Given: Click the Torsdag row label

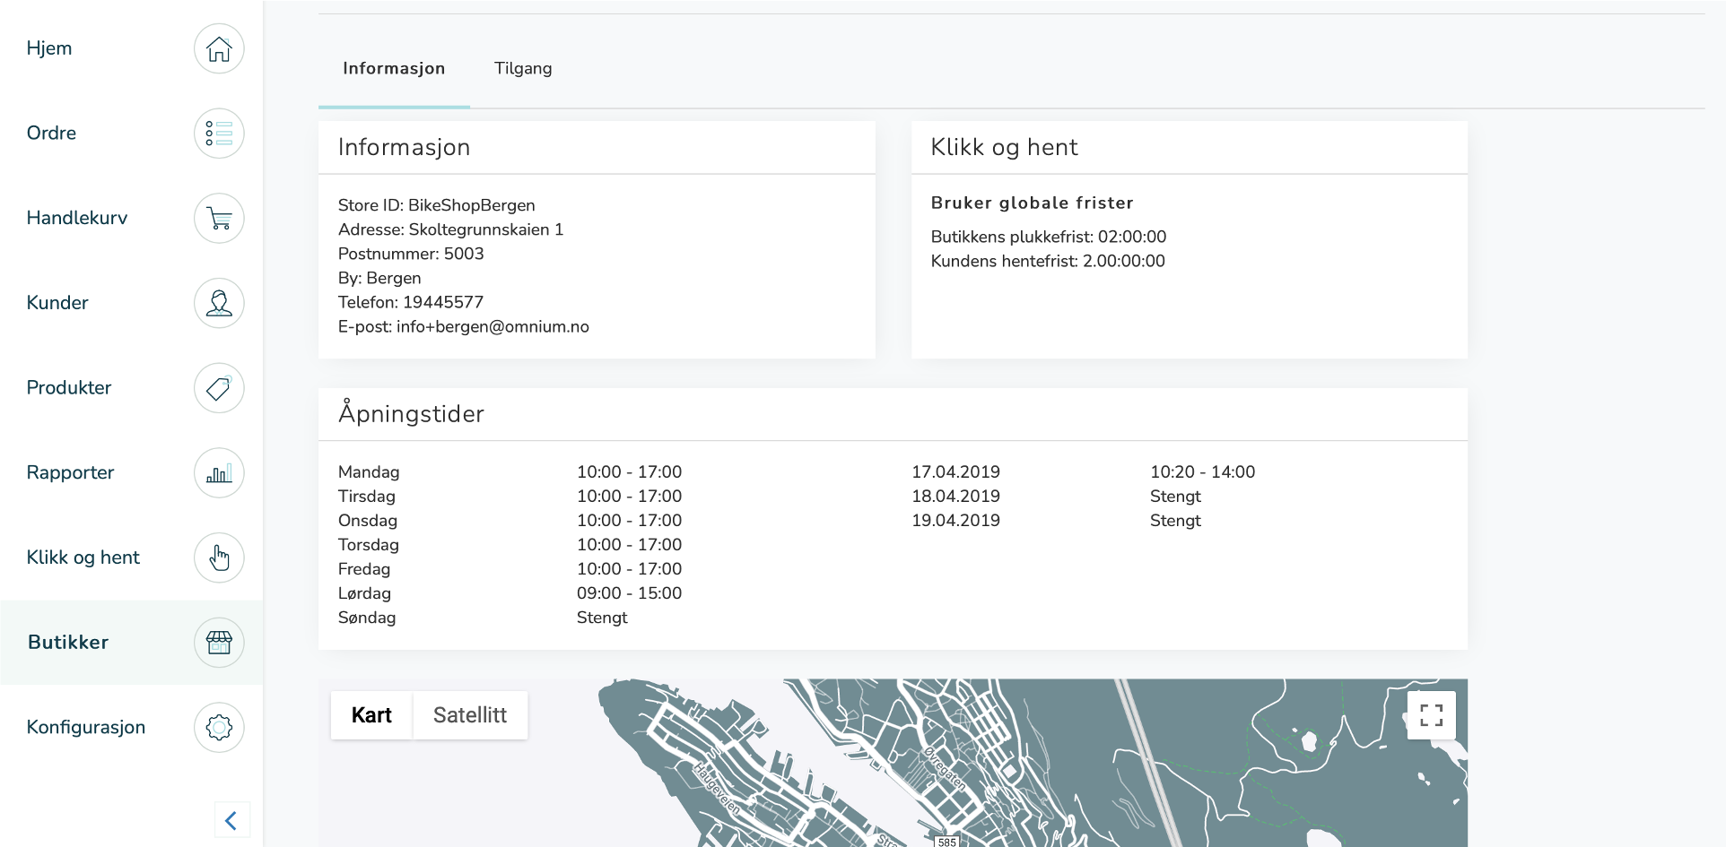Looking at the screenshot, I should coord(369,545).
